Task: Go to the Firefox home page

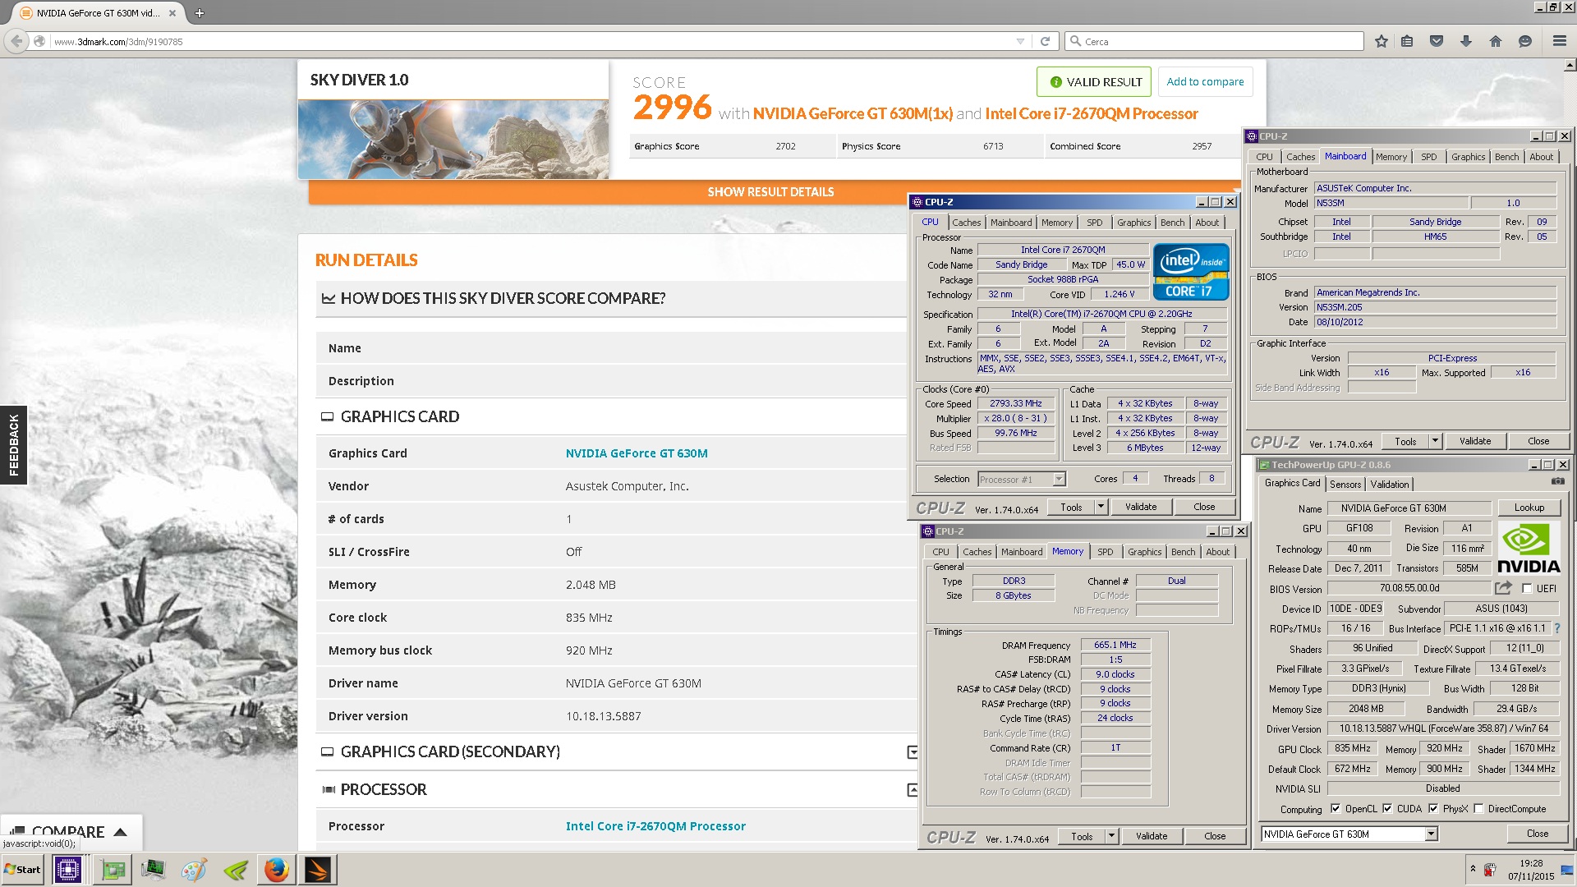Action: point(1496,41)
